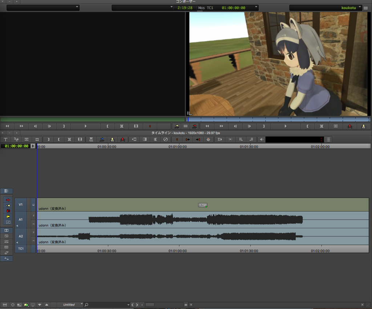Solo the A1 audio track
This screenshot has width=372, height=309.
(x=33, y=216)
